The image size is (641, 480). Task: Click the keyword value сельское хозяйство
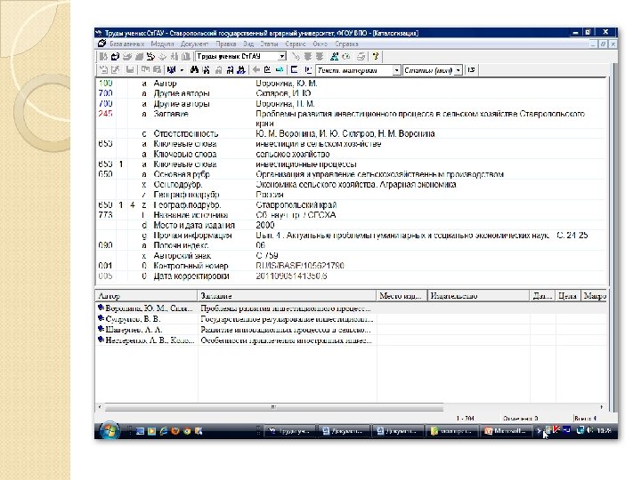(x=293, y=155)
